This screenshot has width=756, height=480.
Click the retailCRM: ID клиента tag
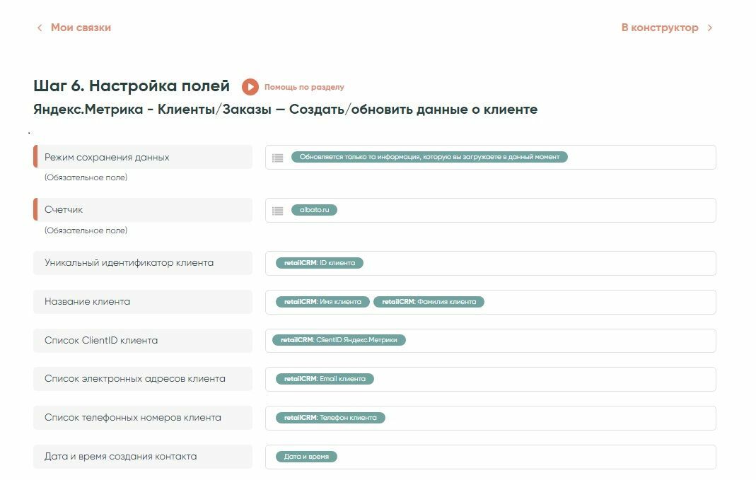(x=320, y=263)
